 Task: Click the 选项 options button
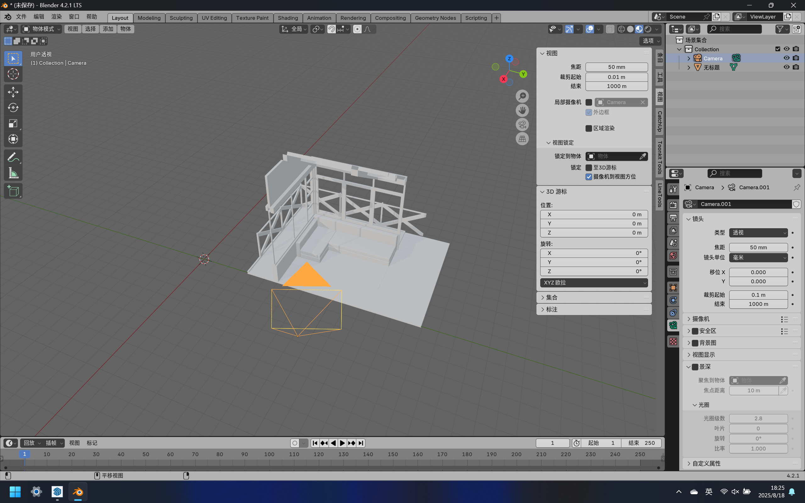point(650,41)
